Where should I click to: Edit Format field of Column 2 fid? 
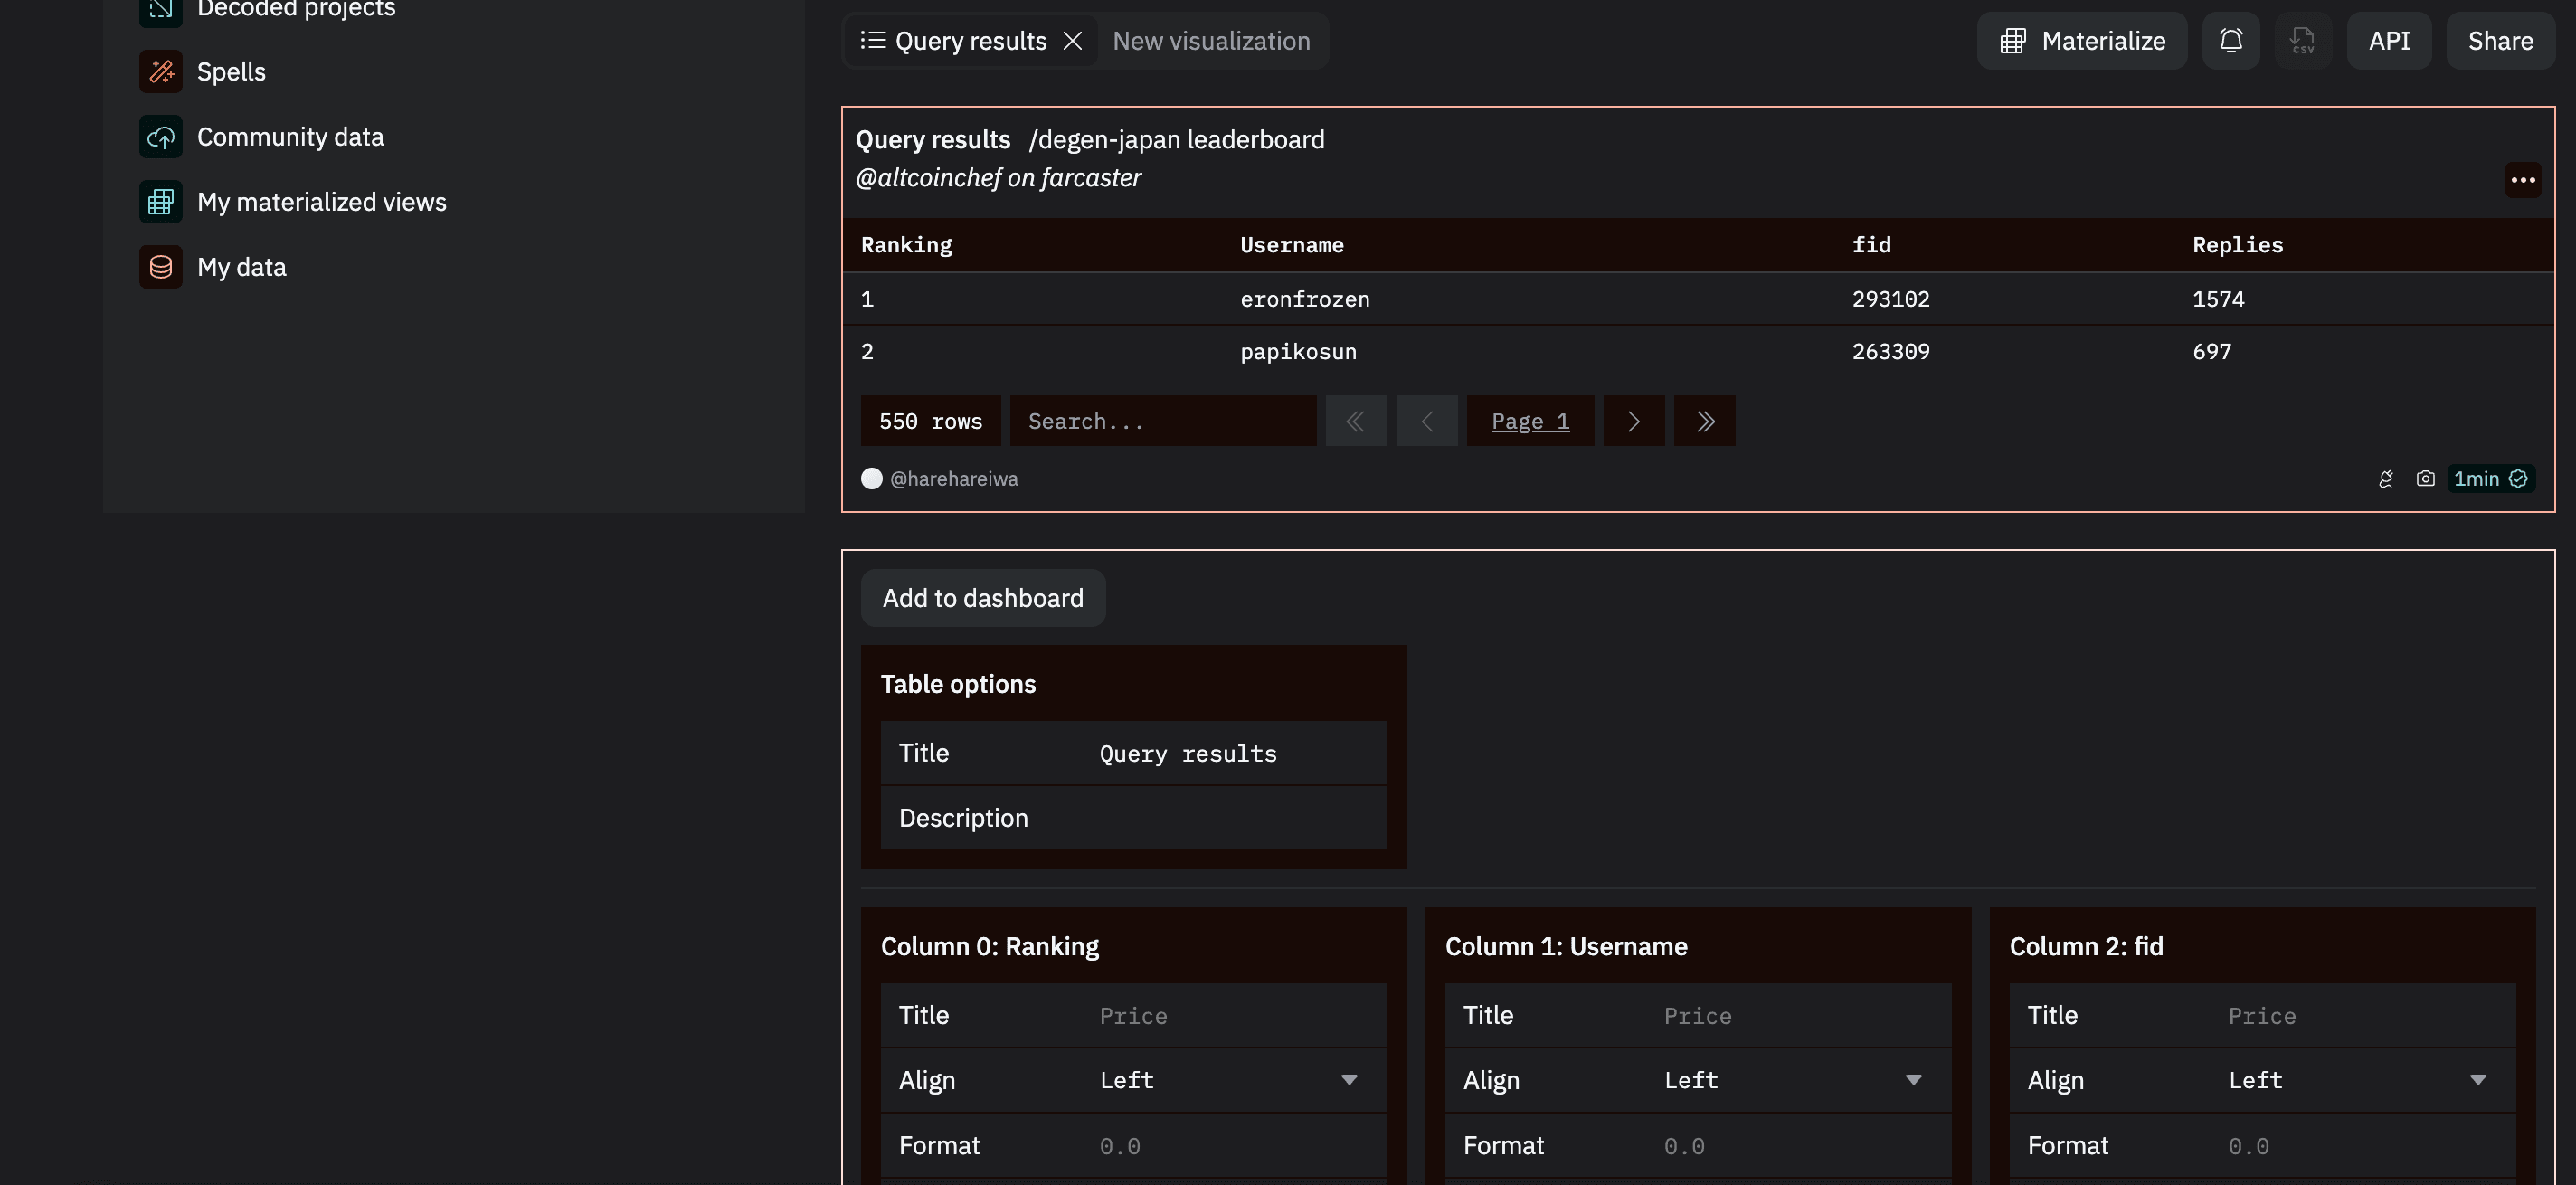(2364, 1145)
